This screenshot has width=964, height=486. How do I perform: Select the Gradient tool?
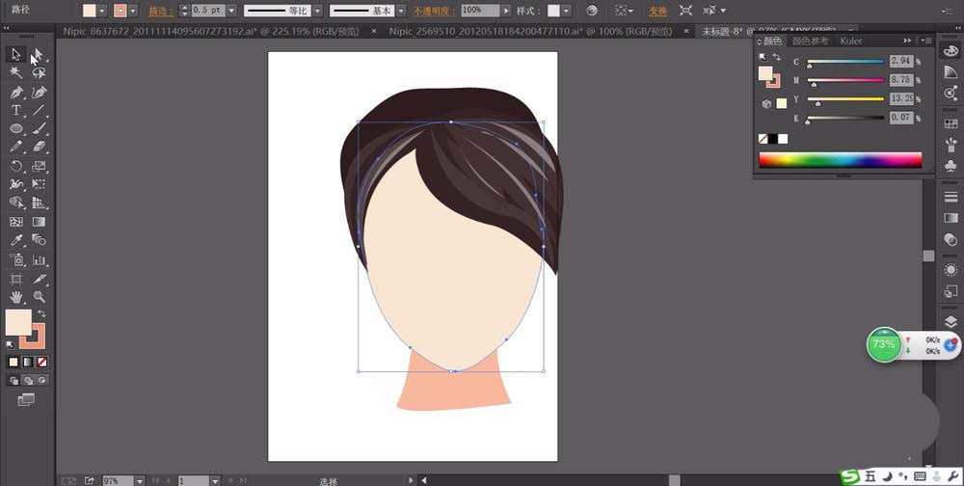[39, 222]
